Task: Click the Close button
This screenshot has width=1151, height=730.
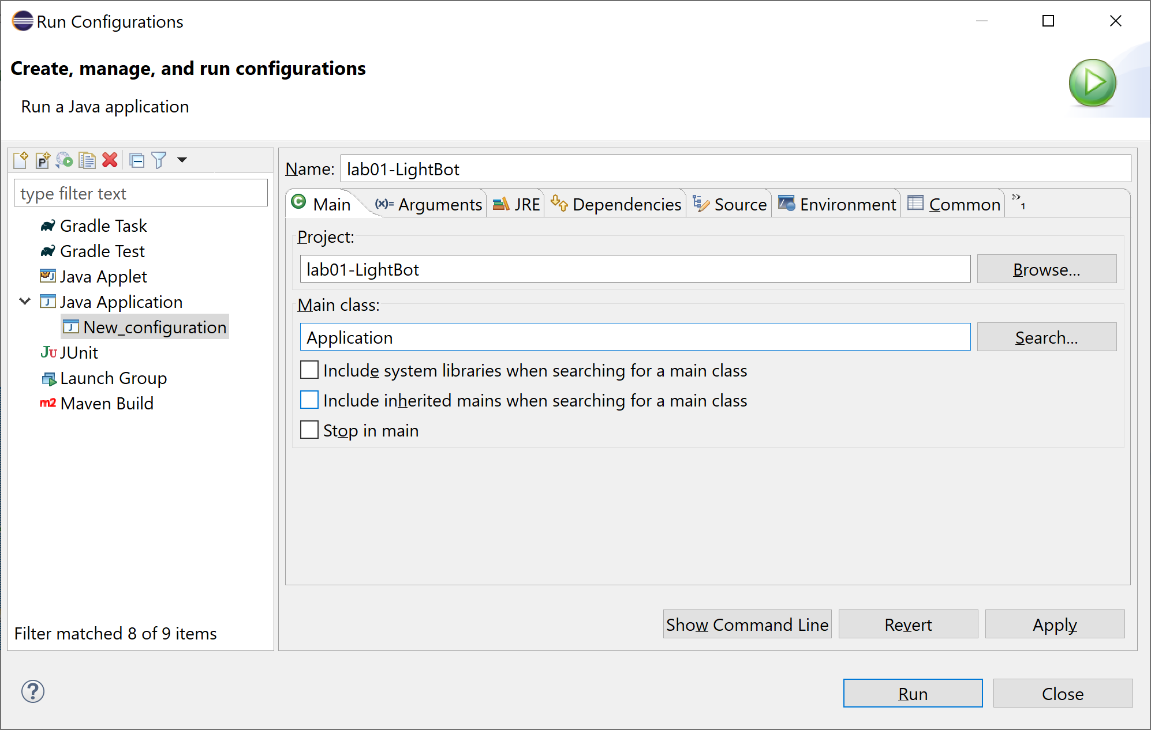Action: [x=1063, y=693]
